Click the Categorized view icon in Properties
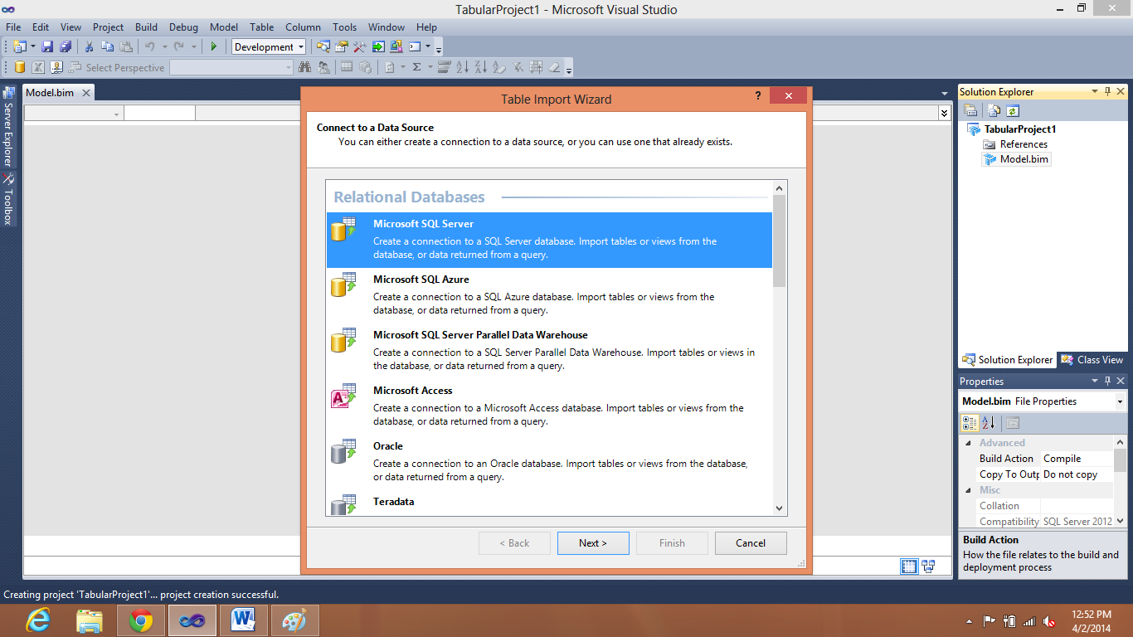Viewport: 1133px width, 637px height. [970, 423]
